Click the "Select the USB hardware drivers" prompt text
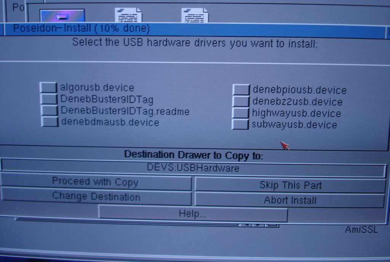The width and height of the screenshot is (390, 262). [x=195, y=43]
